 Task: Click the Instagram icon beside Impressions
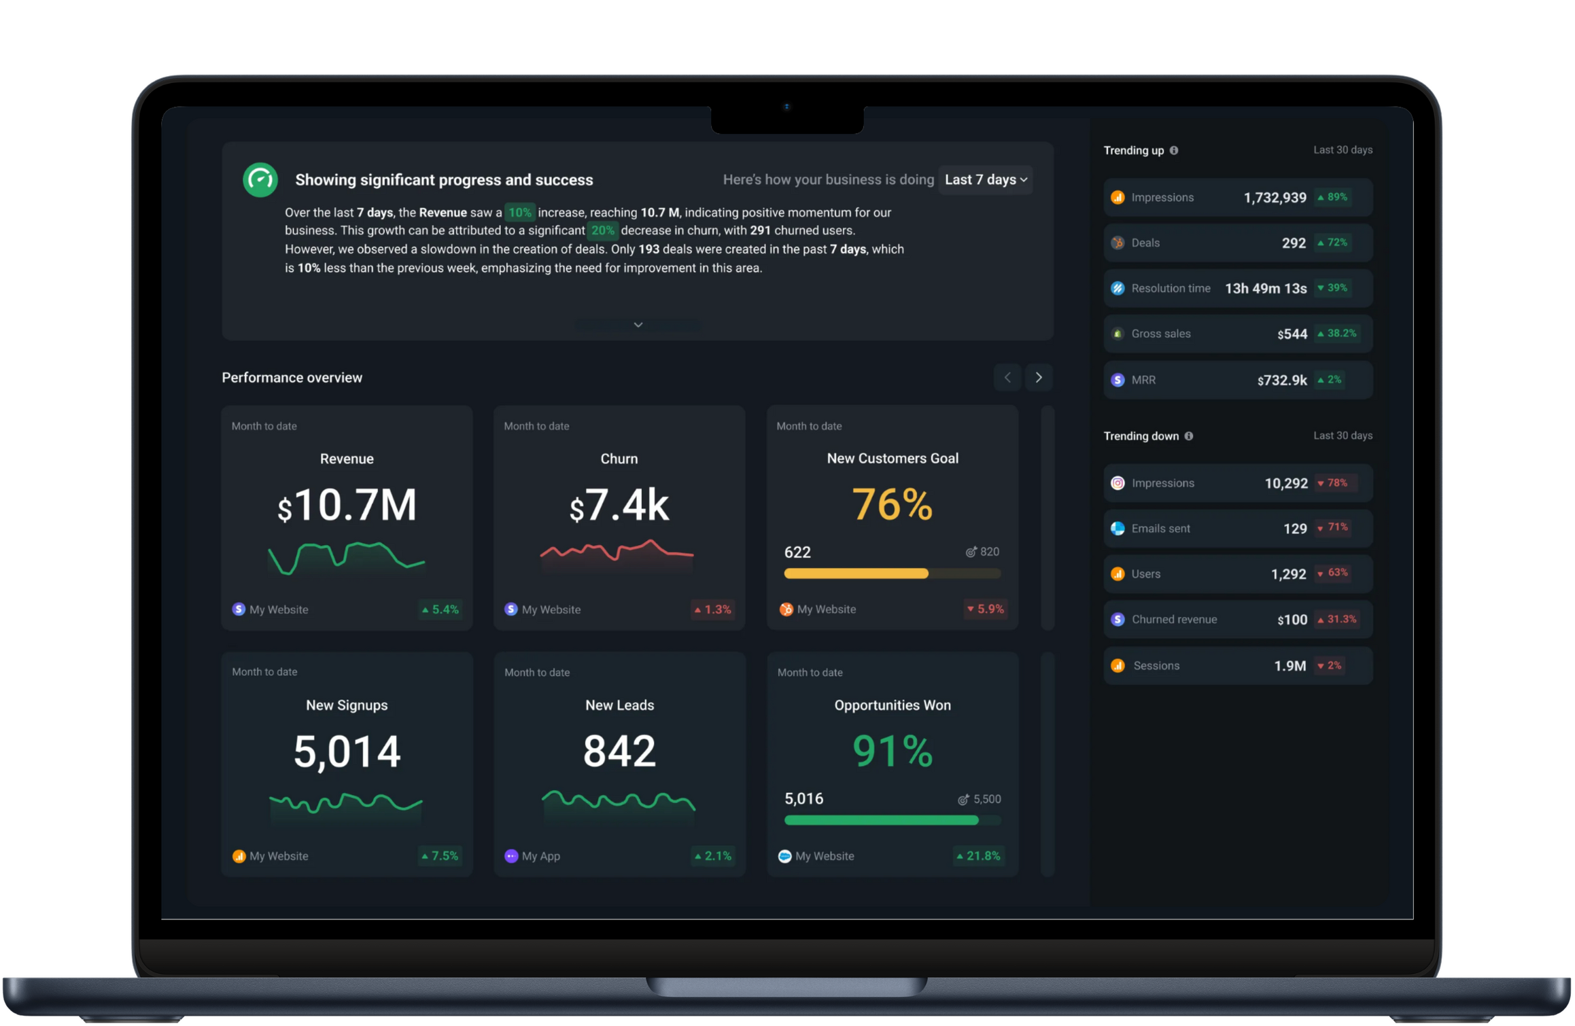click(x=1118, y=483)
